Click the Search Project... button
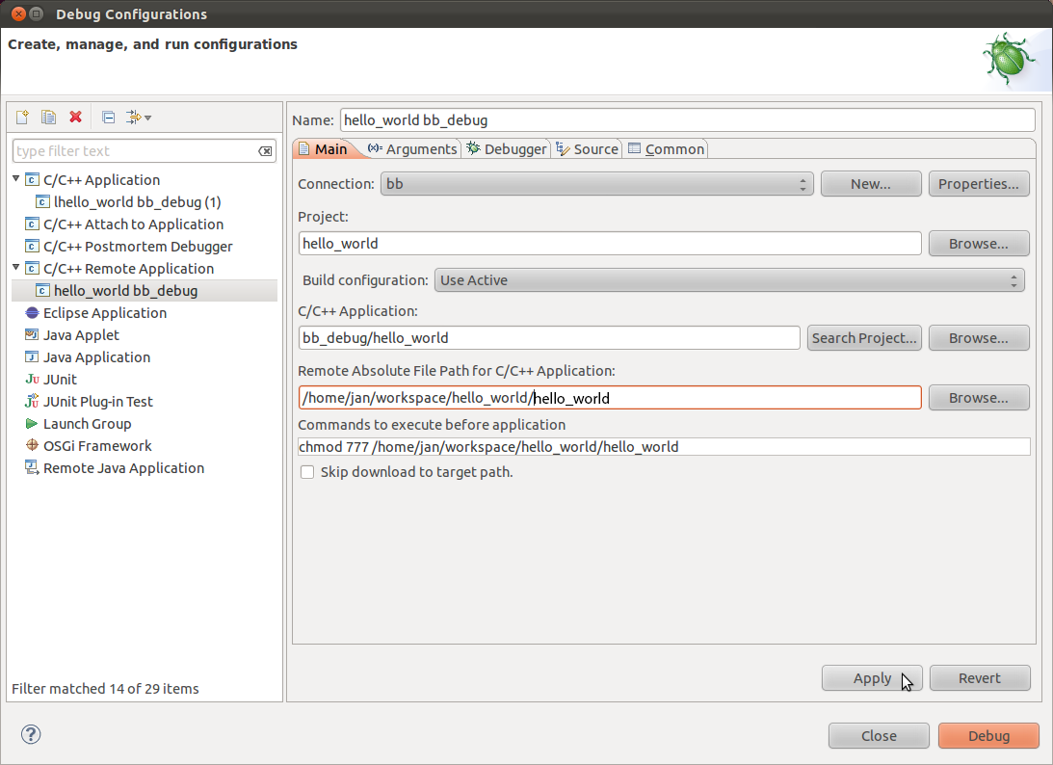 pos(864,338)
